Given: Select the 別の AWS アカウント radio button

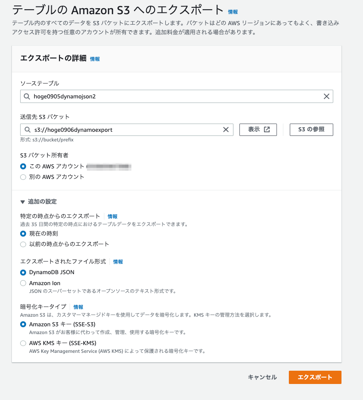Looking at the screenshot, I should coord(23,177).
